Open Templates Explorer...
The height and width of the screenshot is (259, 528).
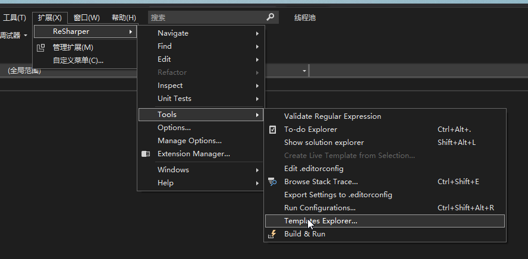tap(385, 221)
